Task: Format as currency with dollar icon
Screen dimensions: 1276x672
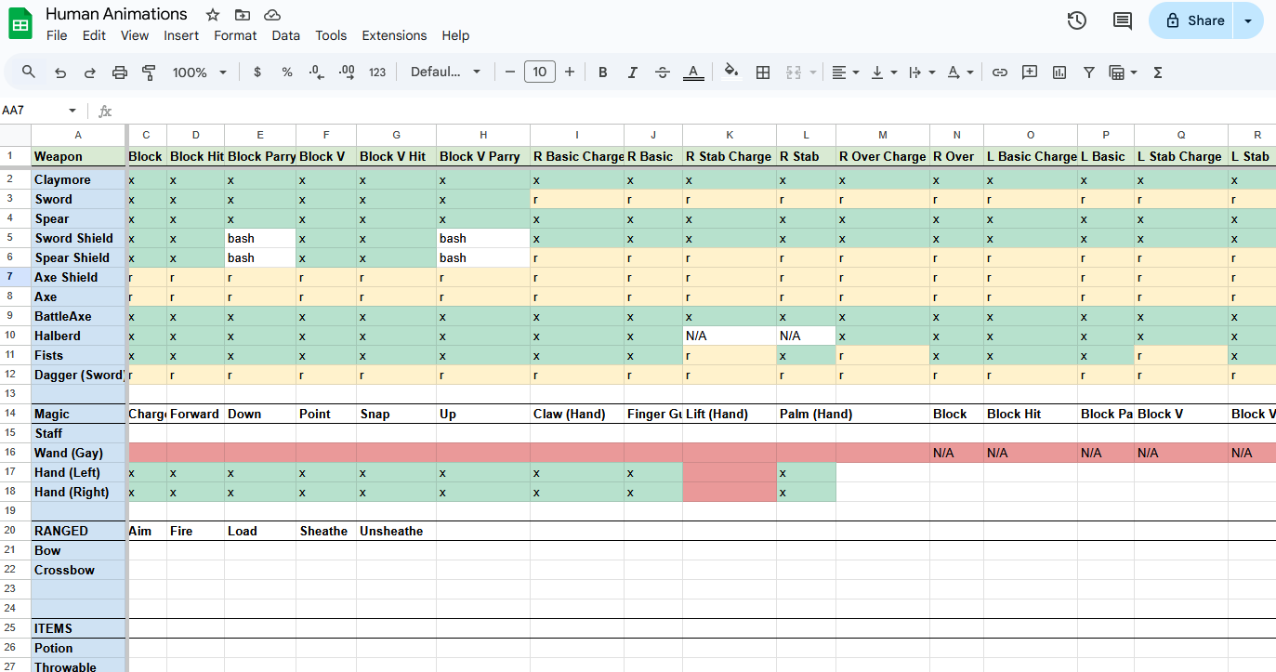Action: pyautogui.click(x=257, y=72)
